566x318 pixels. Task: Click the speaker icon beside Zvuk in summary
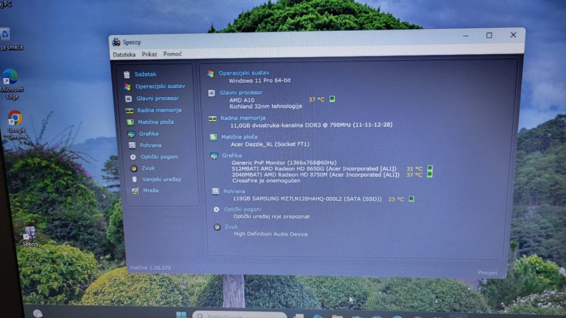pos(217,227)
